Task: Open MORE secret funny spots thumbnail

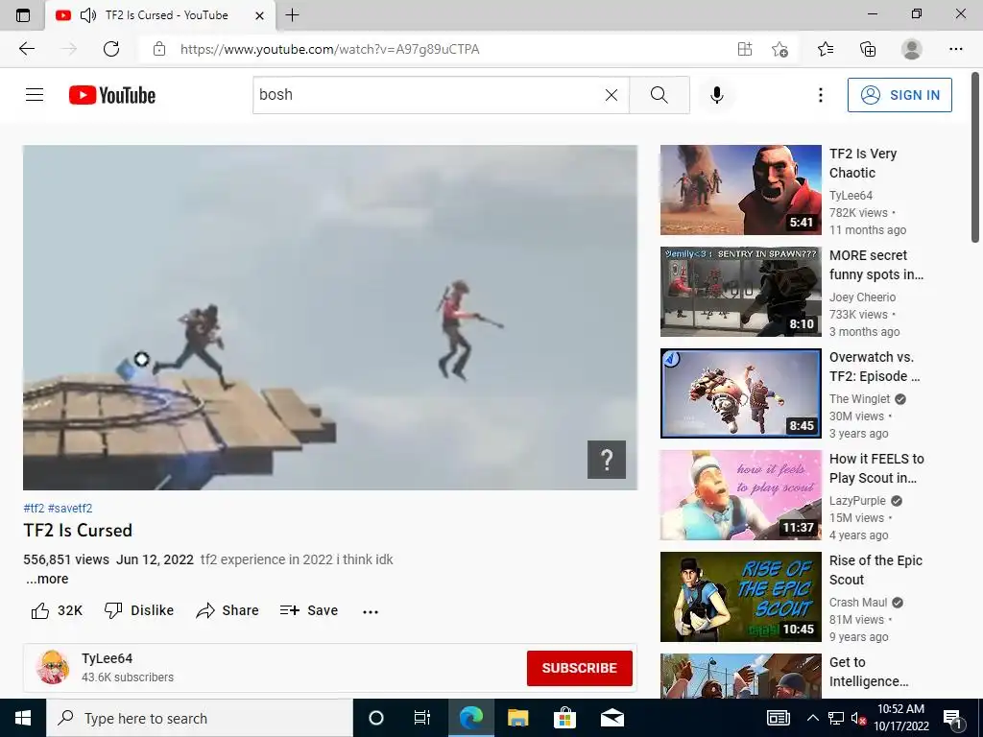Action: pyautogui.click(x=740, y=292)
